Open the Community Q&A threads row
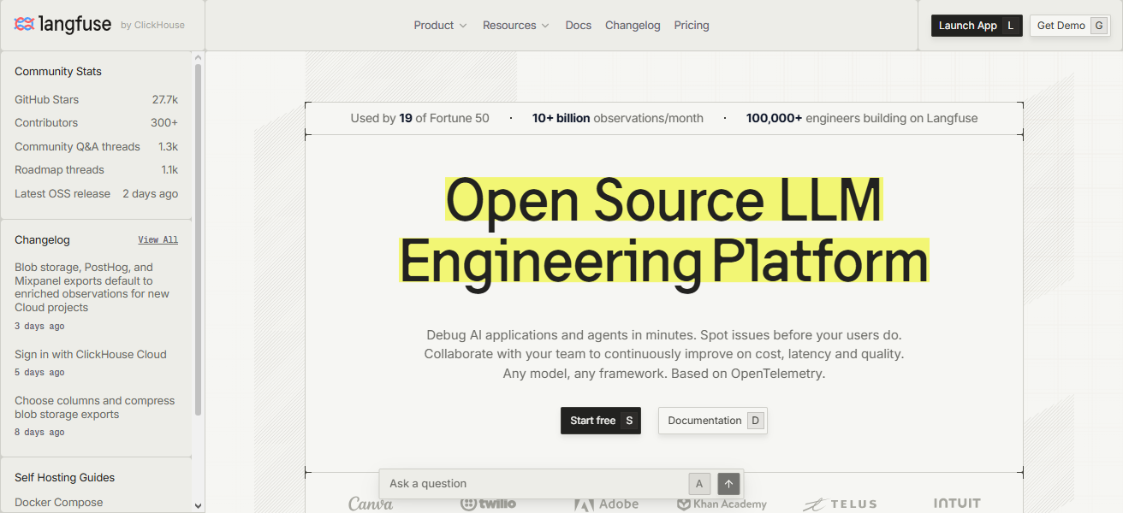1123x513 pixels. pos(96,147)
